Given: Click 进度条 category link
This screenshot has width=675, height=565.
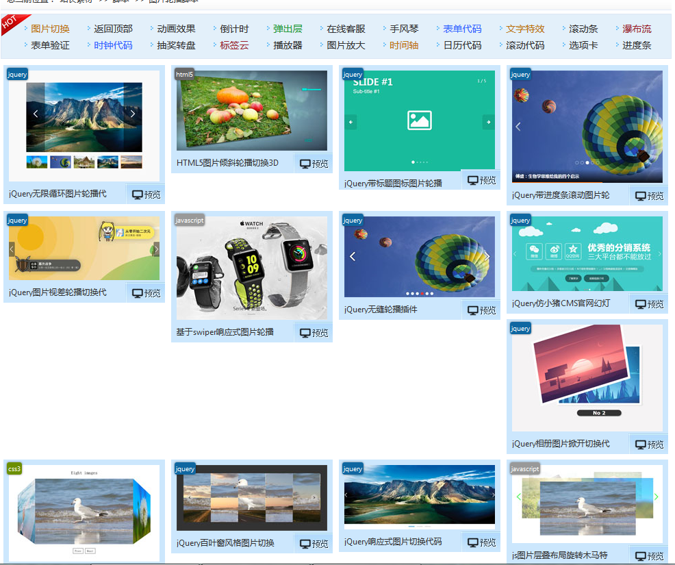Looking at the screenshot, I should tap(637, 45).
